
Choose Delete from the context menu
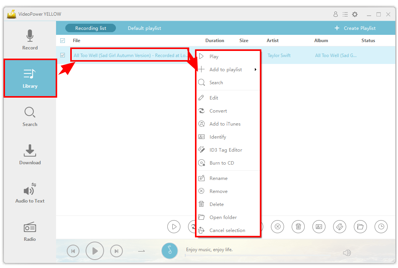228,204
